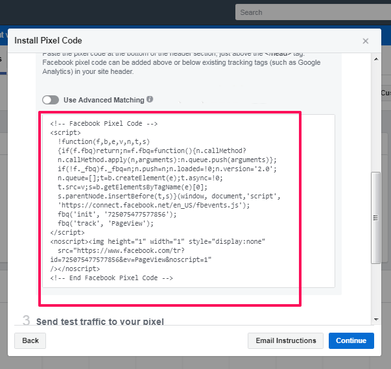
Task: Click the line "fbq('init', '725075477577856');"
Action: 117,215
